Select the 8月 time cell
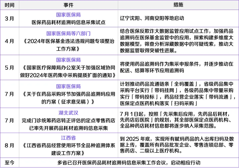239x168 pixels. pyautogui.click(x=9, y=145)
